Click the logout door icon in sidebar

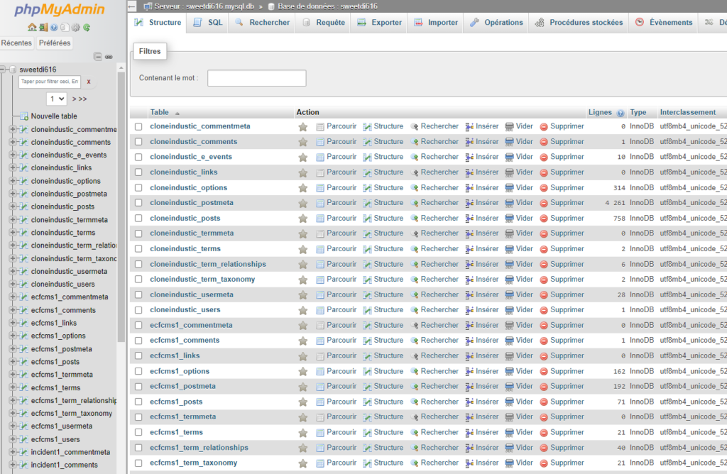coord(43,28)
